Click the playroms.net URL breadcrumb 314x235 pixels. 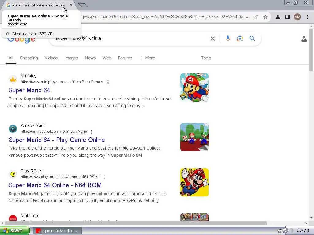[60, 177]
